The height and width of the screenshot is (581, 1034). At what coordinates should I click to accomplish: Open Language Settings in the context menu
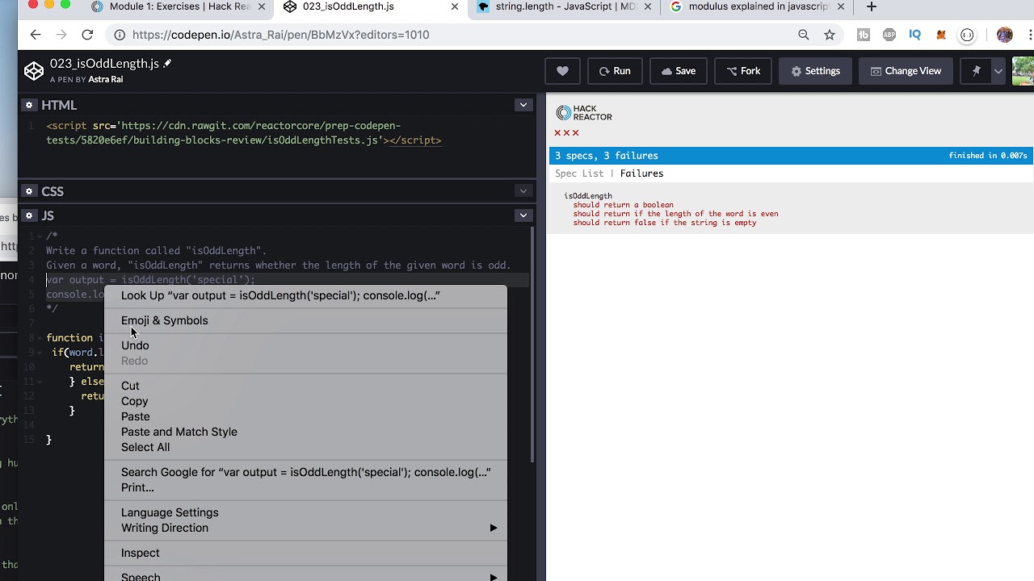(306, 512)
